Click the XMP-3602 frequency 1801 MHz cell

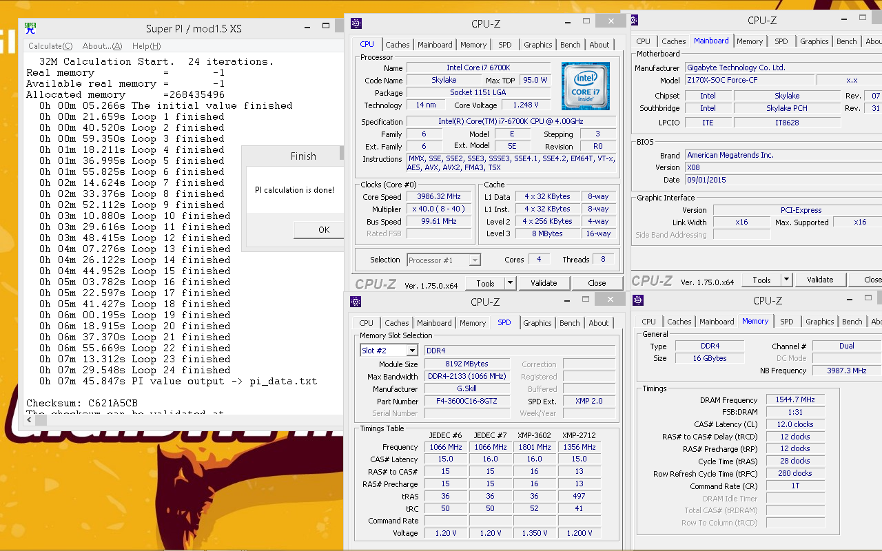tap(535, 447)
